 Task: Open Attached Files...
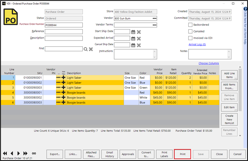point(91,154)
